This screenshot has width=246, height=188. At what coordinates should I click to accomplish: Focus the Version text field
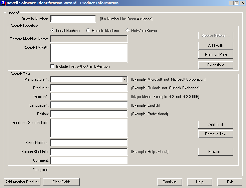[89, 97]
